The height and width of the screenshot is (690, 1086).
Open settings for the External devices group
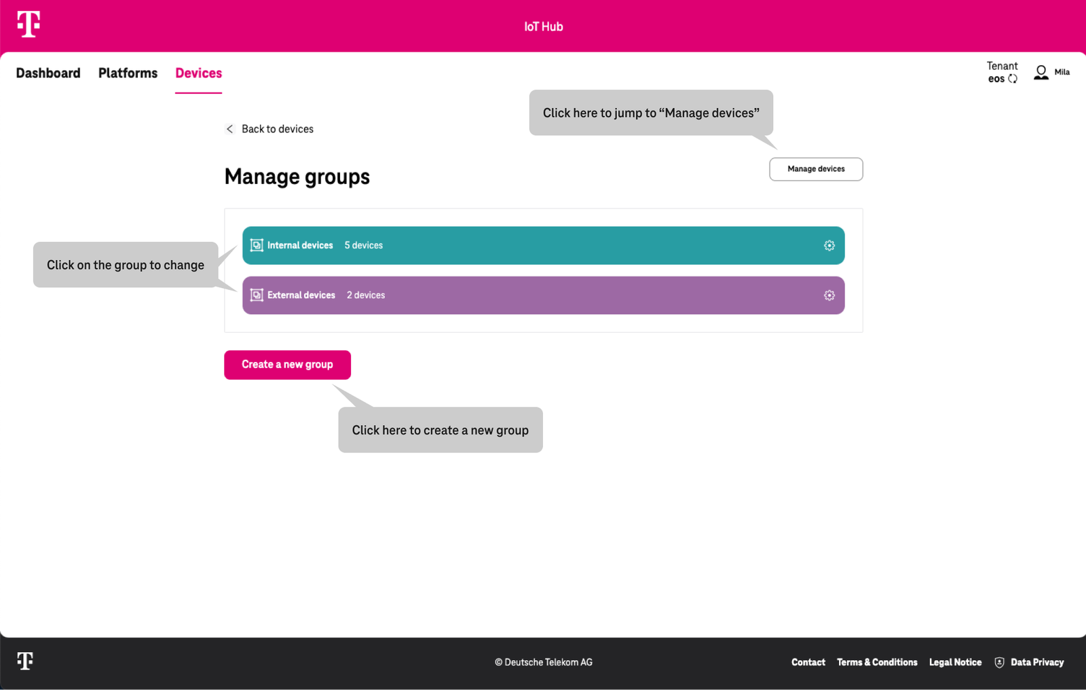(829, 295)
